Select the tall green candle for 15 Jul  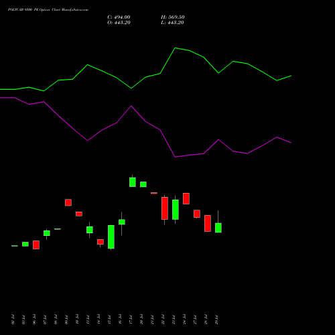pyautogui.click(x=111, y=237)
